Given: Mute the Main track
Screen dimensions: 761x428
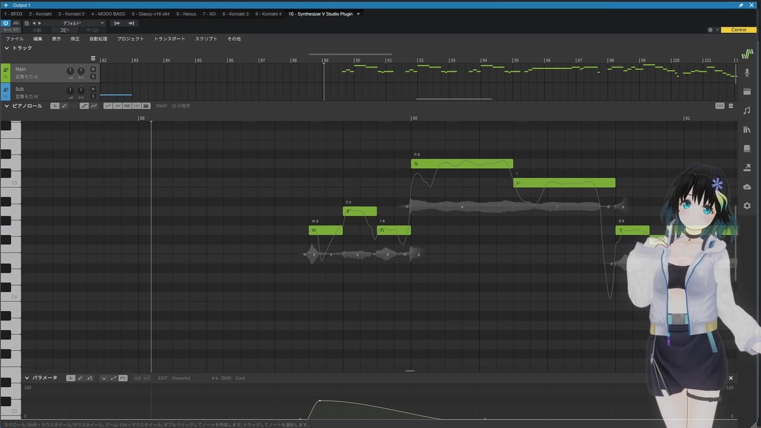Looking at the screenshot, I should (93, 70).
